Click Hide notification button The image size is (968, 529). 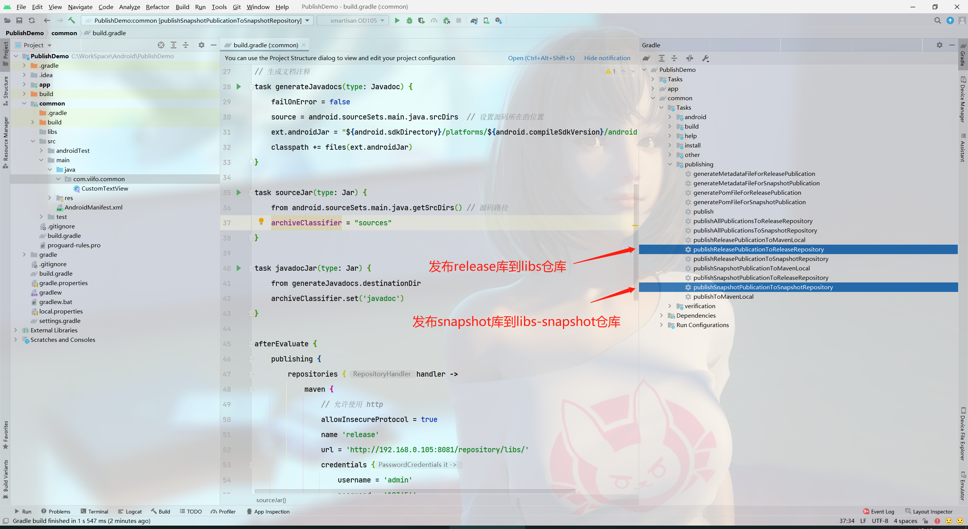[x=606, y=58]
